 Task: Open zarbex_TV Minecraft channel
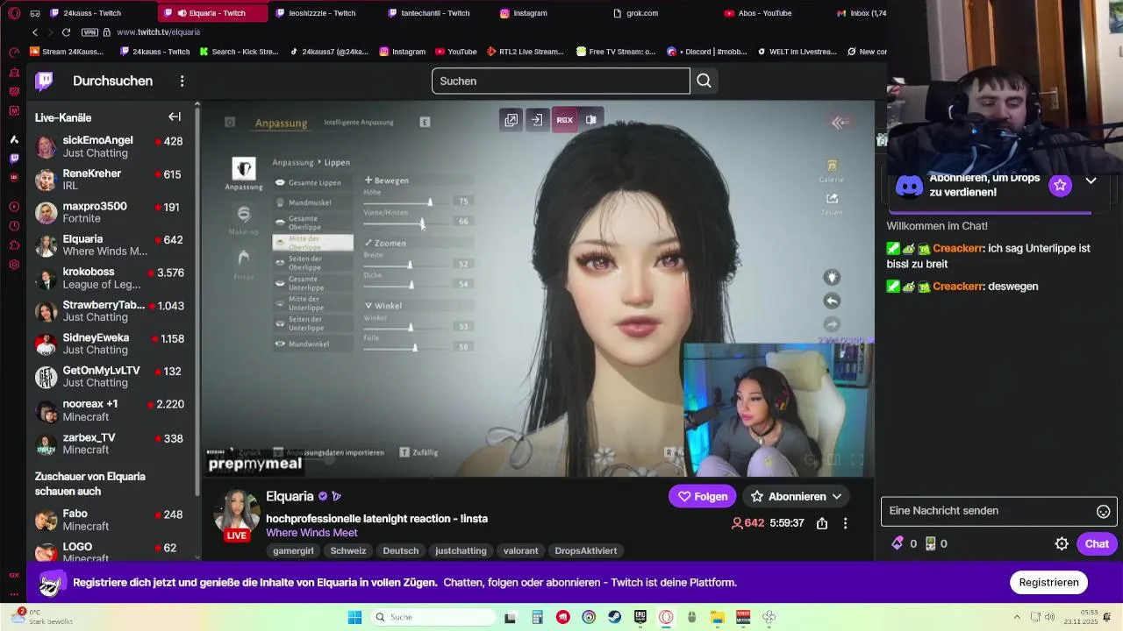[110, 443]
